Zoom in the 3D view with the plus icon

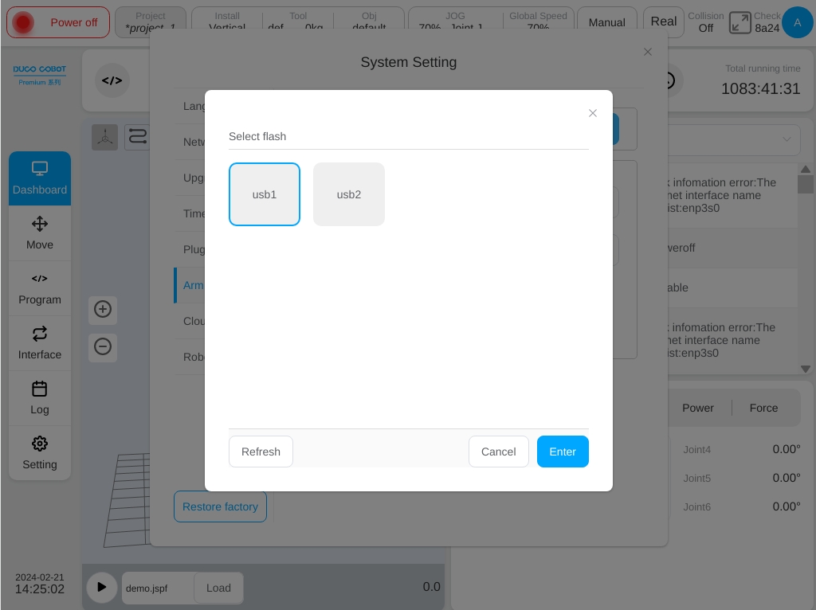[x=103, y=310]
